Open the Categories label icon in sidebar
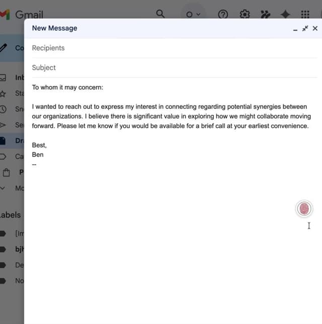Image resolution: width=322 pixels, height=324 pixels. pos(3,156)
